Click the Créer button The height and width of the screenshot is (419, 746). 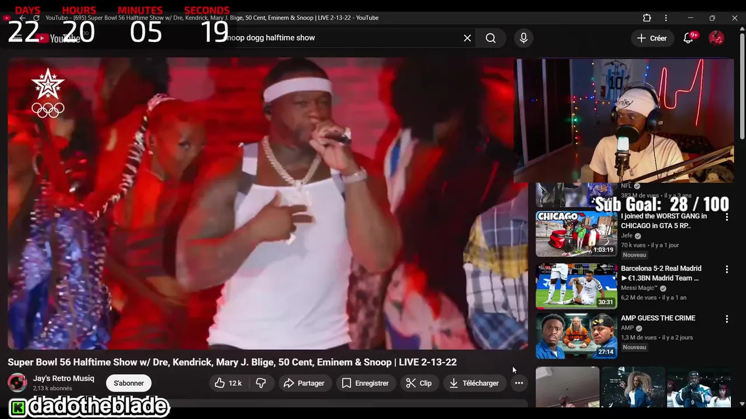pyautogui.click(x=652, y=38)
